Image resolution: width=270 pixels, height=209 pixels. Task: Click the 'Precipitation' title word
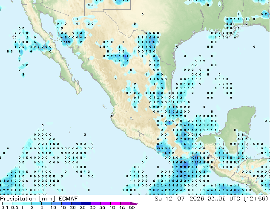18,199
